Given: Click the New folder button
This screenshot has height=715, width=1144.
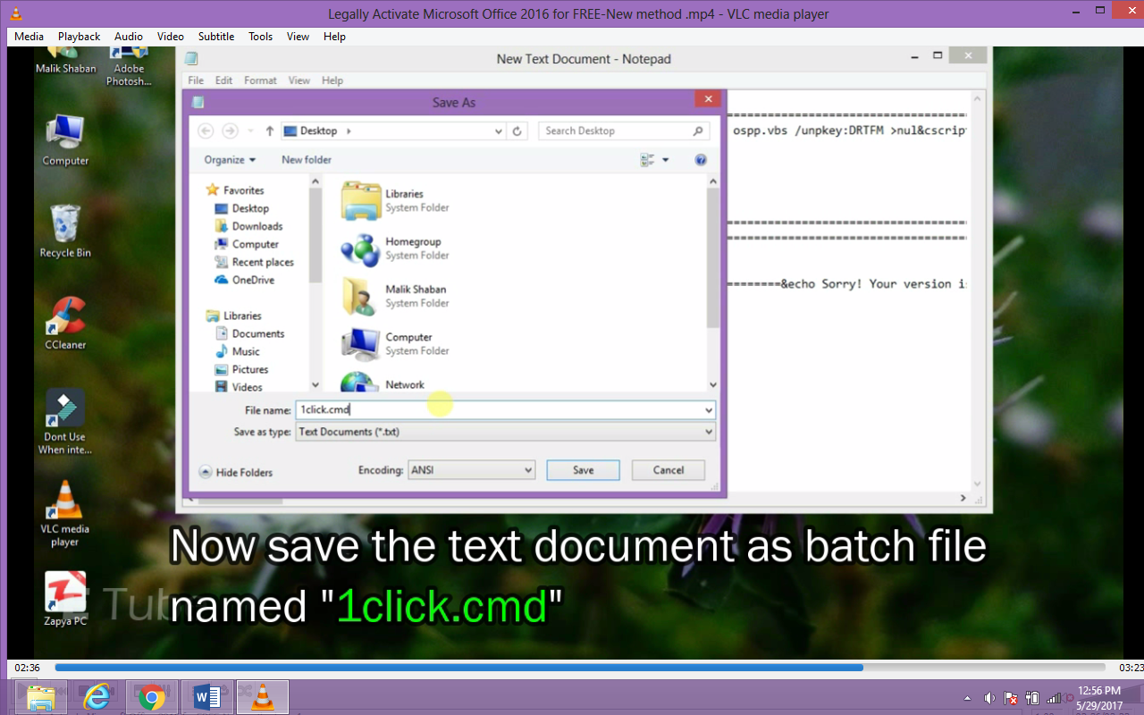Looking at the screenshot, I should pyautogui.click(x=307, y=160).
